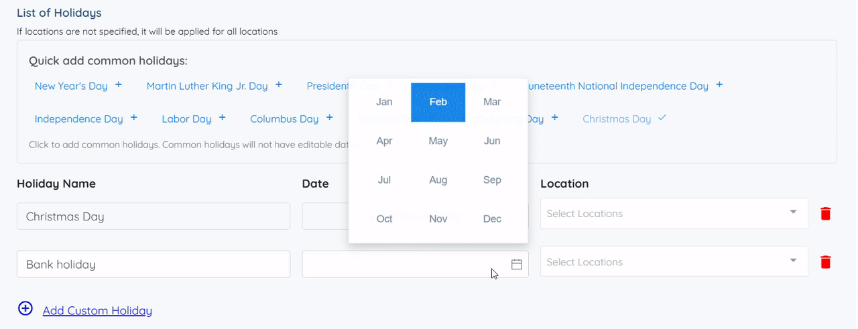The image size is (858, 329).
Task: Click the plus icon next to Independence Day
Action: click(134, 118)
